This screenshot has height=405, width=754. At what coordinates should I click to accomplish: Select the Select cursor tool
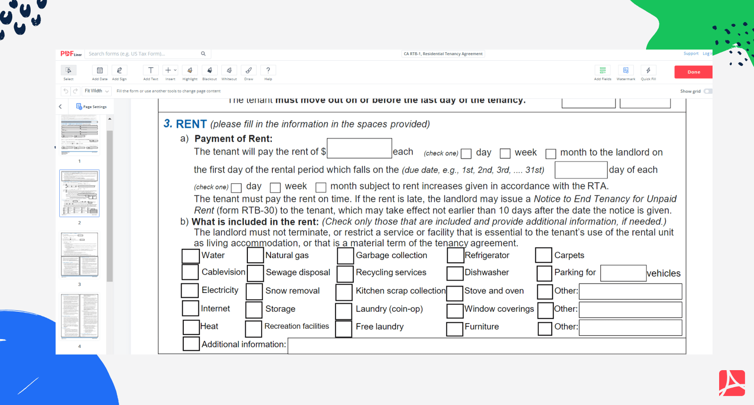pos(69,70)
